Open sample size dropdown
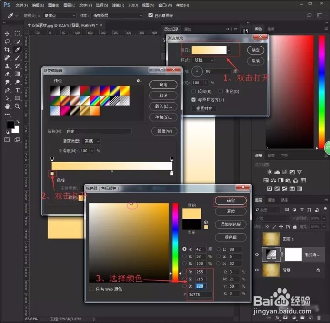 [x=59, y=16]
